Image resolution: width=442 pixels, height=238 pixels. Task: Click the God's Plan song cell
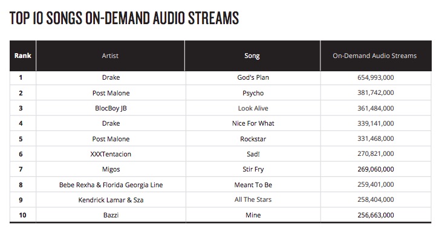[253, 77]
